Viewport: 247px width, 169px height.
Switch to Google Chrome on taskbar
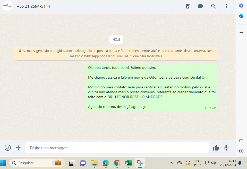[117, 163]
